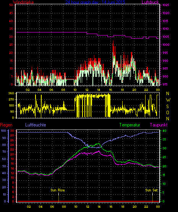Click the 1020 pressure axis value
This screenshot has height=212, width=178.
coord(166,13)
